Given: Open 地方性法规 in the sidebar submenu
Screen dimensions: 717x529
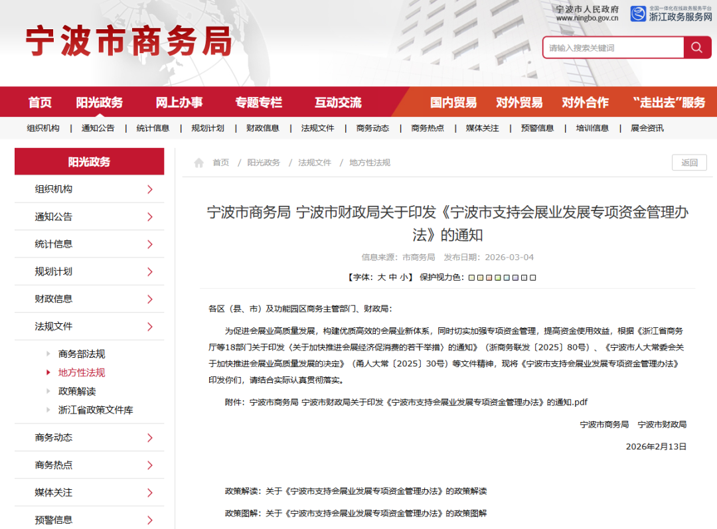Looking at the screenshot, I should click(x=82, y=372).
